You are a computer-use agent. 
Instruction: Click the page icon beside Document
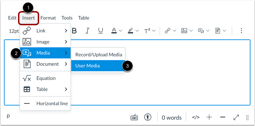[27, 64]
